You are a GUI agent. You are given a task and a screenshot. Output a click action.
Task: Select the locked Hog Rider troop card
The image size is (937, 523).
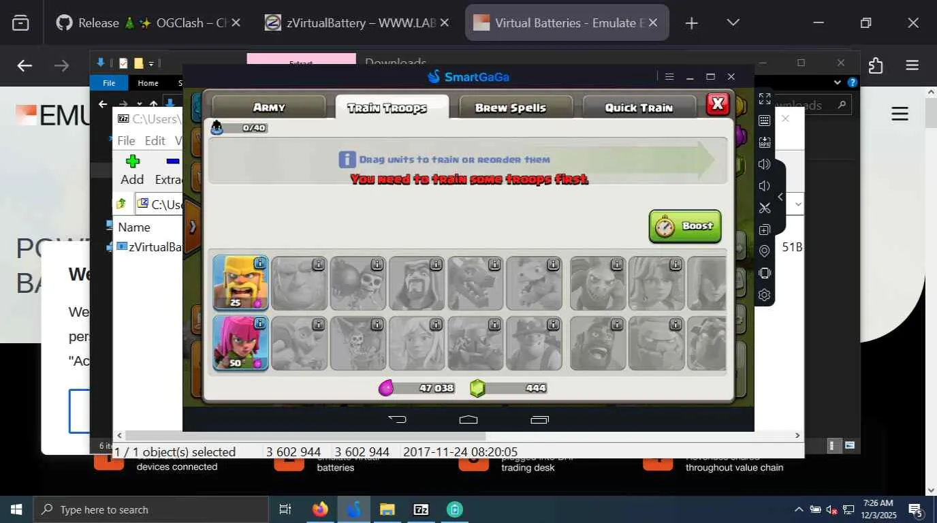pos(598,343)
